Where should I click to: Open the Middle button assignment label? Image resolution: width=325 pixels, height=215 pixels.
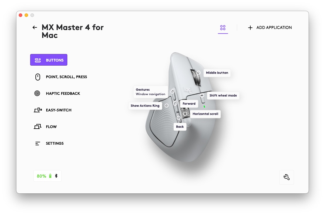tap(217, 73)
